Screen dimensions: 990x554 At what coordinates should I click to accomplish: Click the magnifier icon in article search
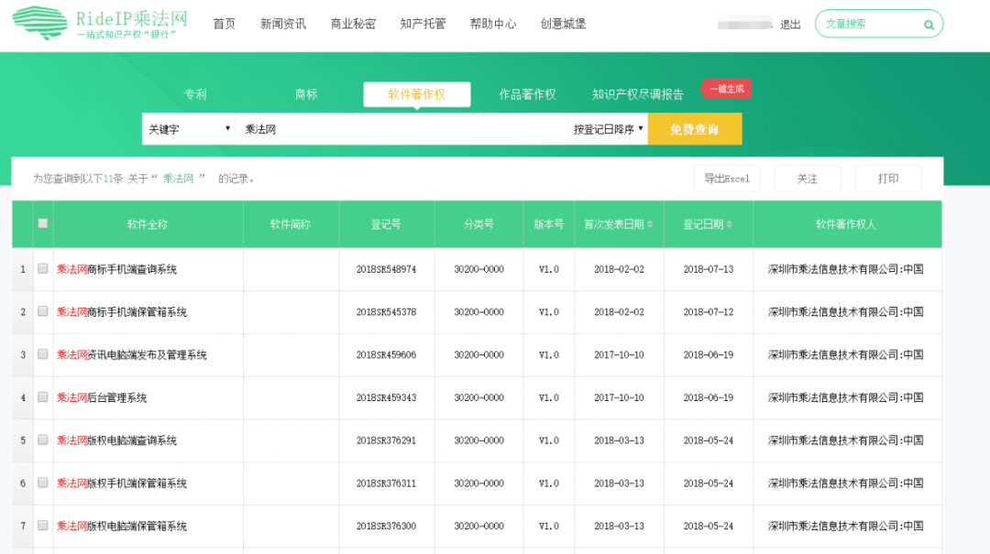pos(929,25)
